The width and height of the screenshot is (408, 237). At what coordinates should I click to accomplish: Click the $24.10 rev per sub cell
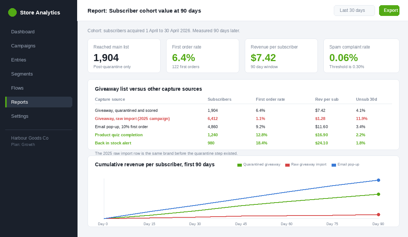click(x=321, y=143)
